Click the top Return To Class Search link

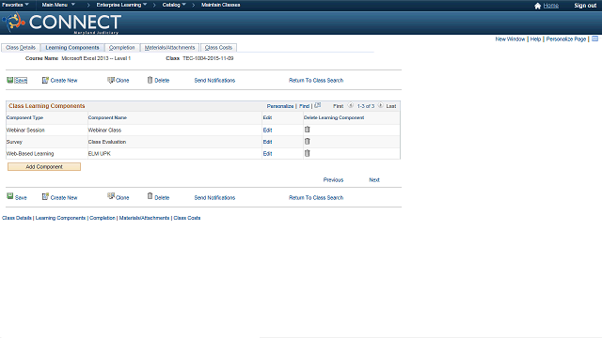(316, 81)
